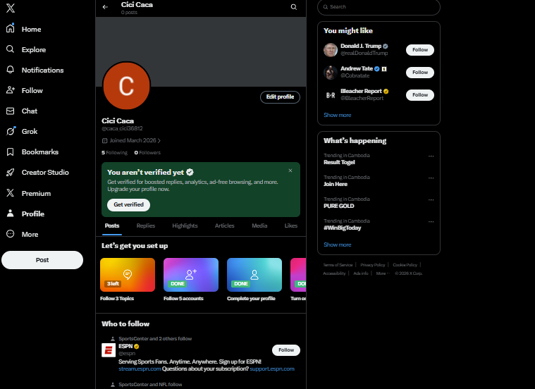Click the X logo icon
This screenshot has width=535, height=389.
[x=11, y=8]
